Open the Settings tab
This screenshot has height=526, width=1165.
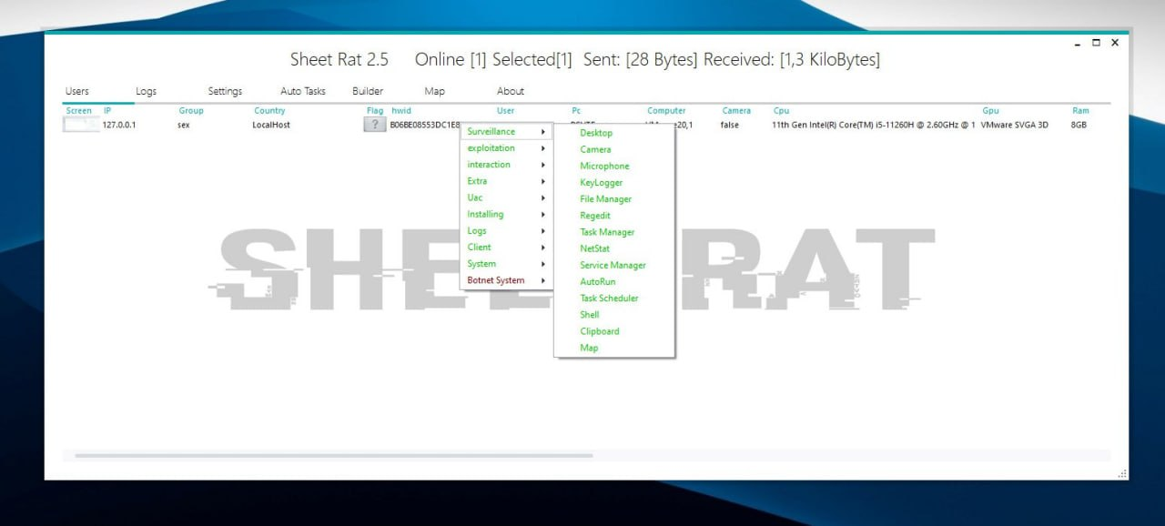pyautogui.click(x=225, y=91)
